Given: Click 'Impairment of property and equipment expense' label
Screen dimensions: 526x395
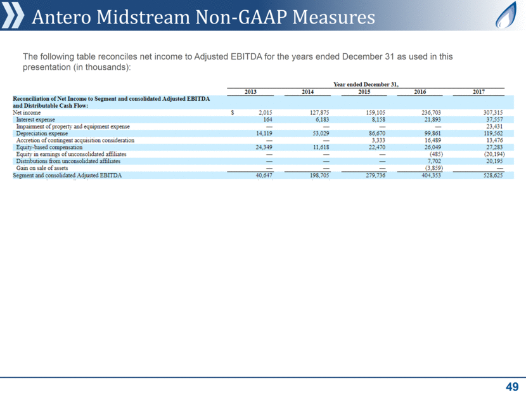Looking at the screenshot, I should pyautogui.click(x=73, y=127).
